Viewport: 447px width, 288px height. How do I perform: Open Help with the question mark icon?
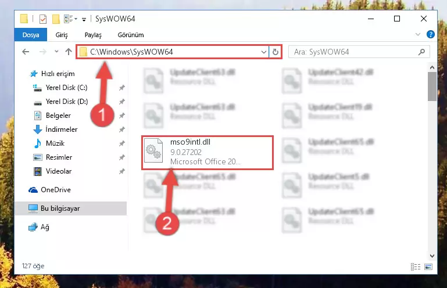pos(431,34)
